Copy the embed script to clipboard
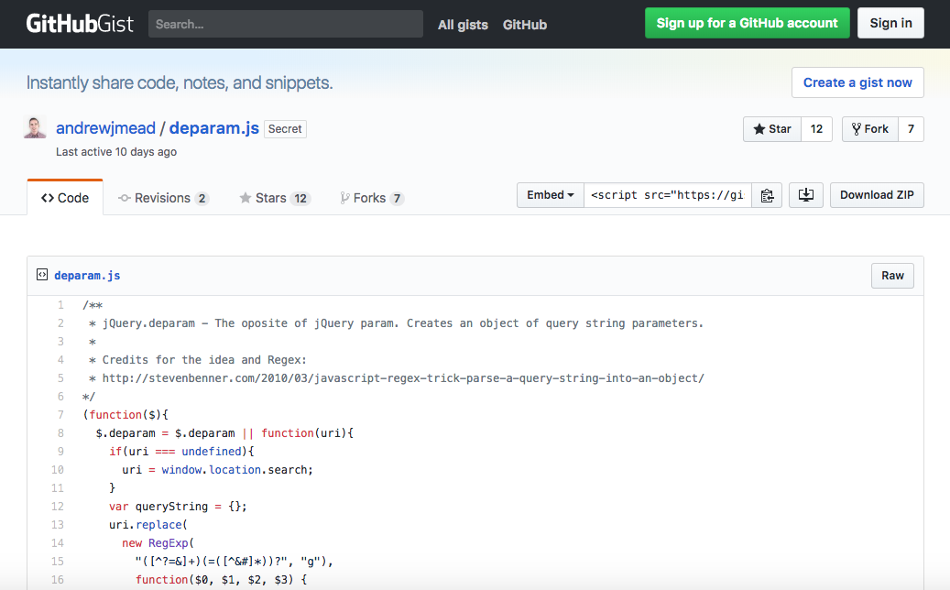This screenshot has height=590, width=950. coord(768,195)
